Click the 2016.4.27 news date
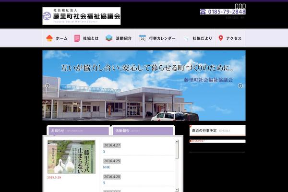This screenshot has width=288, height=192. pos(112,145)
